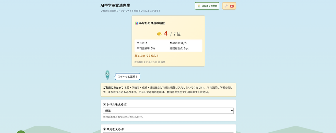Click the スイ〜ッと正解！ speech bubble
Image resolution: width=336 pixels, height=133 pixels.
pos(127,77)
